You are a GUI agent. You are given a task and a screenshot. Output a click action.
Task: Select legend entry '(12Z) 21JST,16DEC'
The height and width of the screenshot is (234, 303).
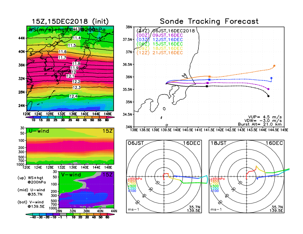pos(160,53)
